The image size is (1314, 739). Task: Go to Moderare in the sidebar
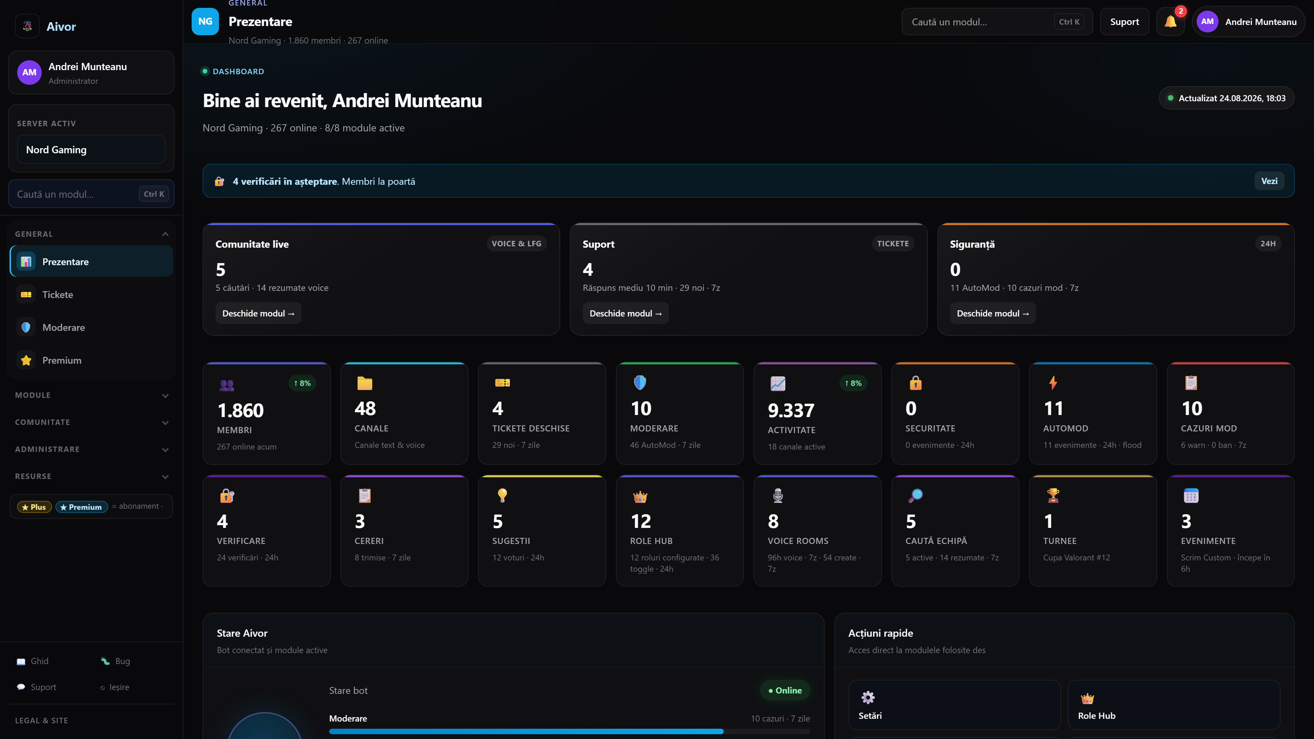(x=91, y=327)
